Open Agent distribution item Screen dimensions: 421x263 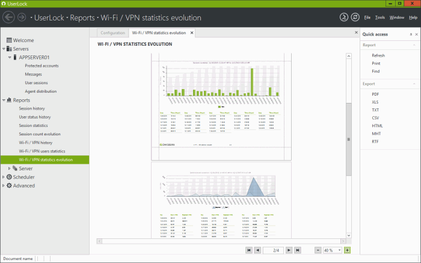click(41, 91)
